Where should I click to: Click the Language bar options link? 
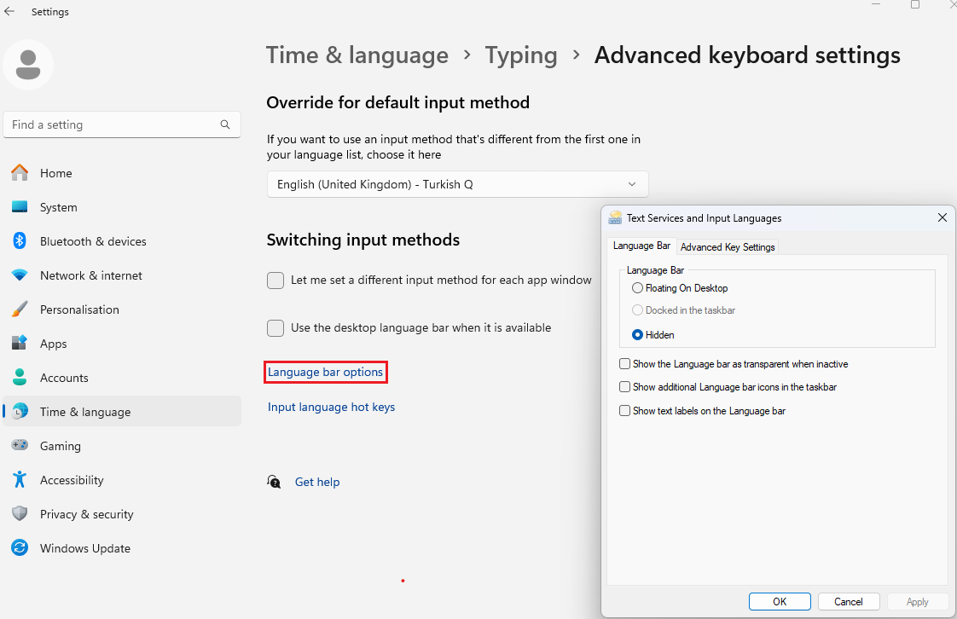pyautogui.click(x=325, y=372)
